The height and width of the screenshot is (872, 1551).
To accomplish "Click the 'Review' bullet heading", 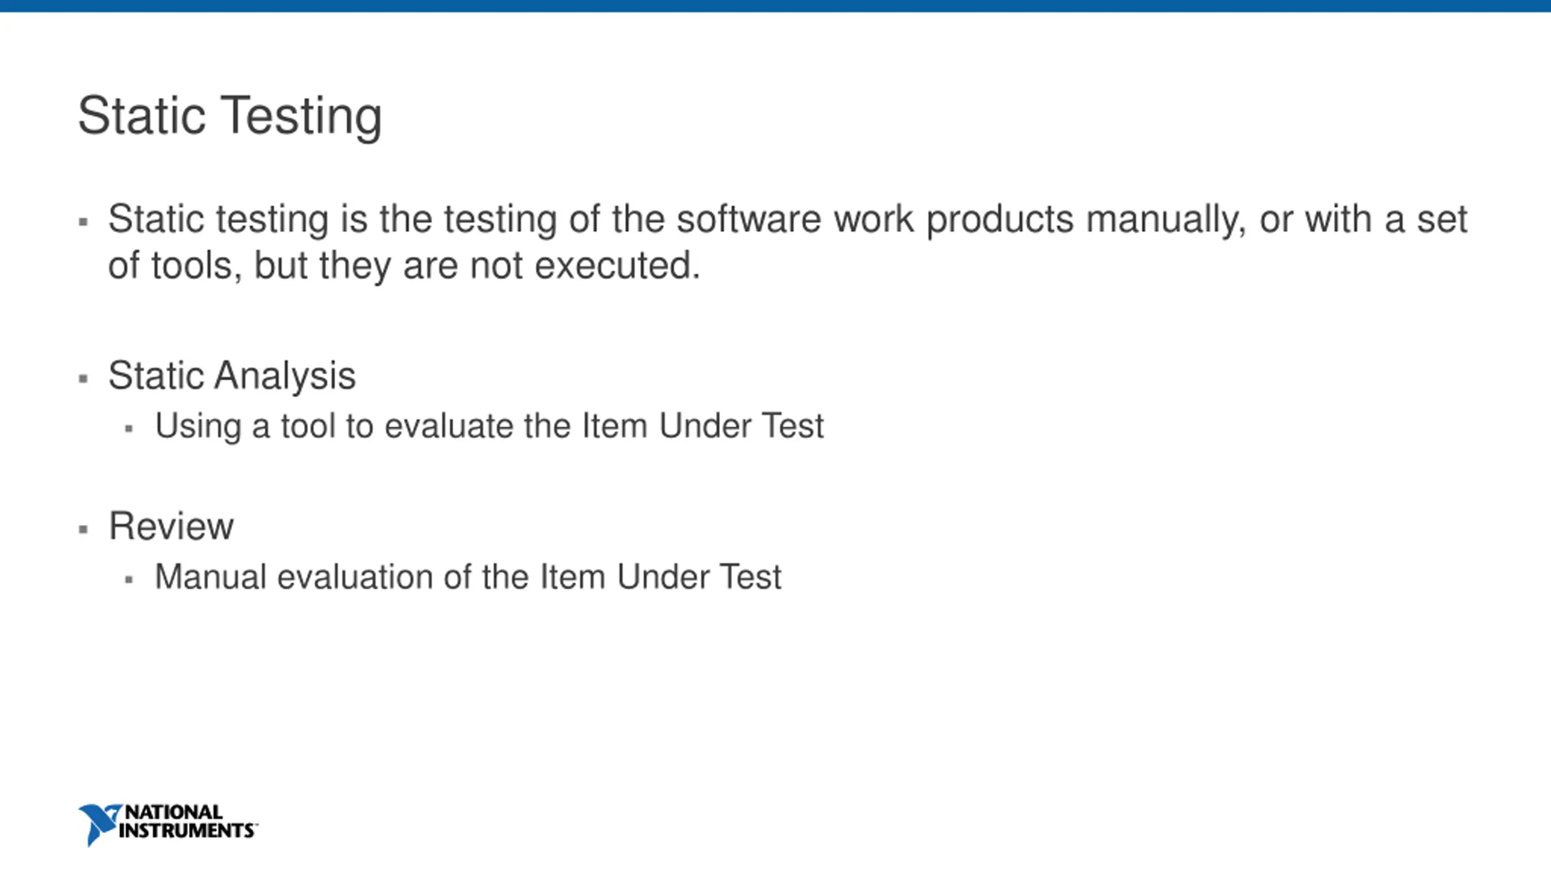I will tap(171, 526).
